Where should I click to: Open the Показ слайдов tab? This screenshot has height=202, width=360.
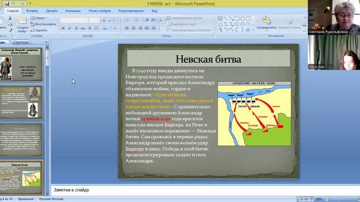point(100,11)
